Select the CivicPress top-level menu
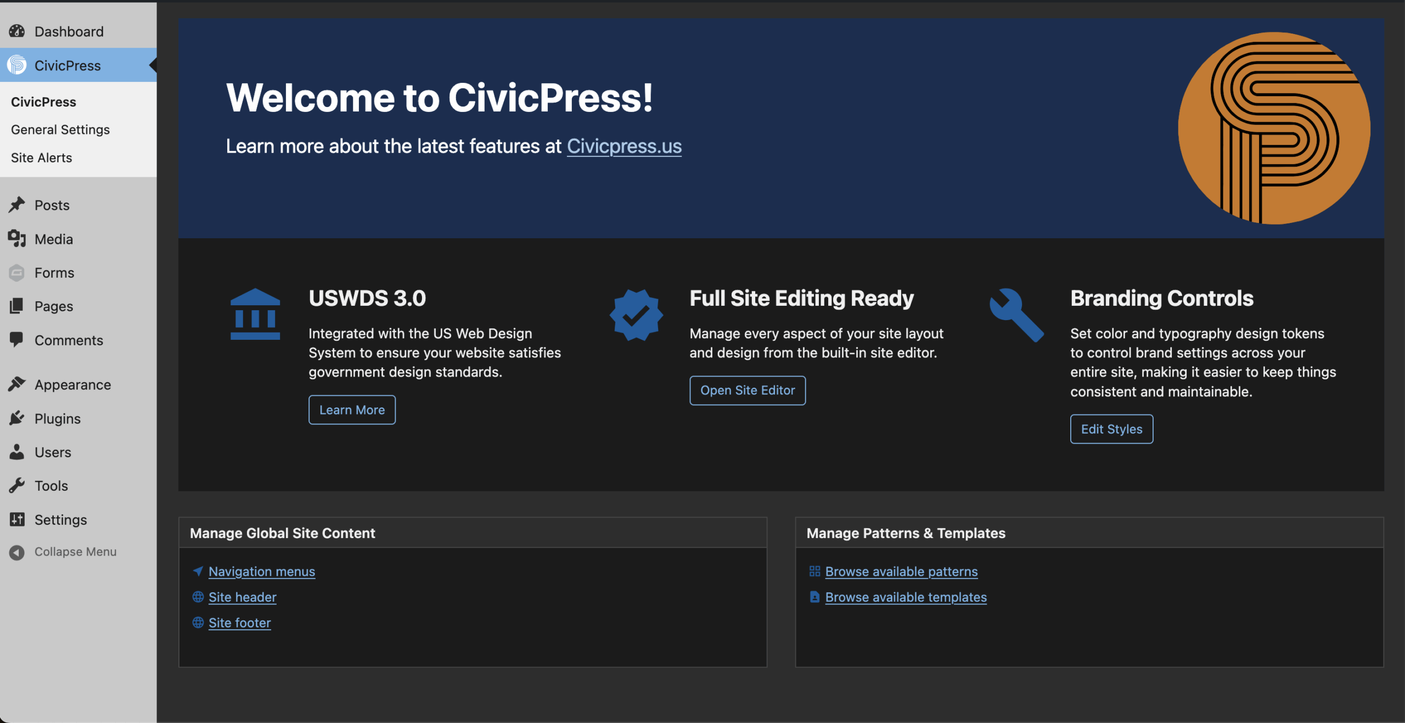Image resolution: width=1405 pixels, height=723 pixels. tap(78, 65)
